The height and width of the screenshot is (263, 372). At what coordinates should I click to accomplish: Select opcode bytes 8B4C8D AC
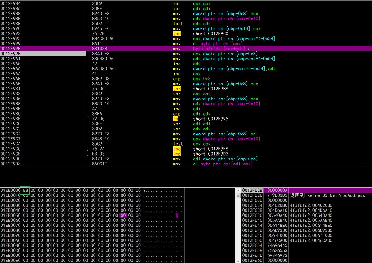point(103,39)
